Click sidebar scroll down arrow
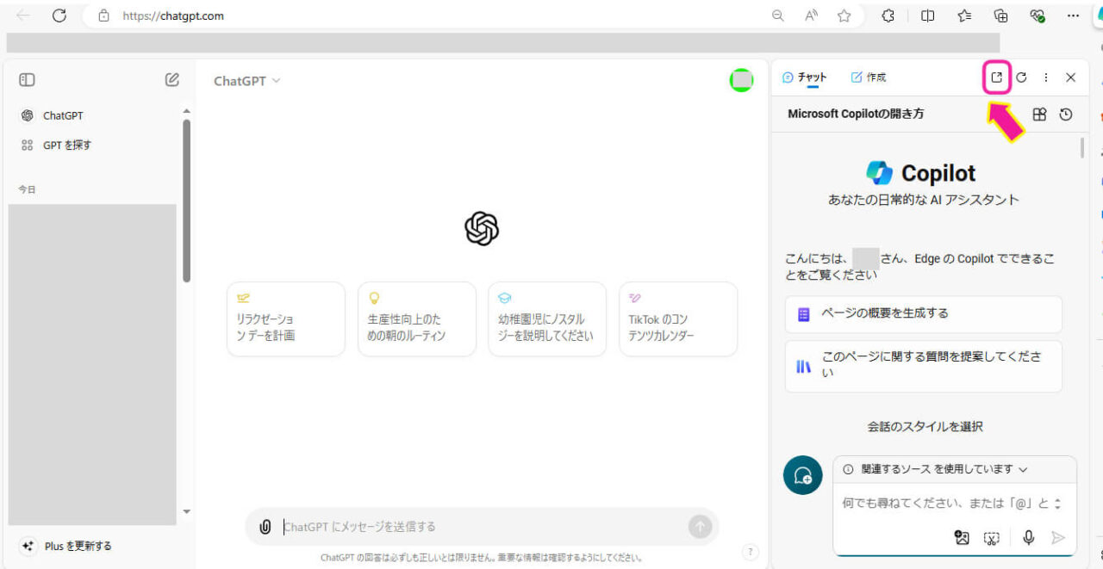The height and width of the screenshot is (569, 1103). (x=187, y=512)
